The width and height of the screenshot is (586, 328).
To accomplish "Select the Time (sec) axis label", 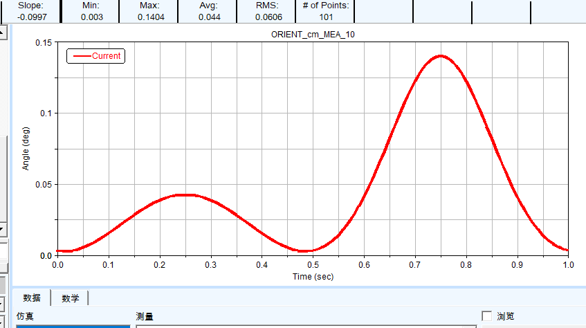I will (x=313, y=276).
